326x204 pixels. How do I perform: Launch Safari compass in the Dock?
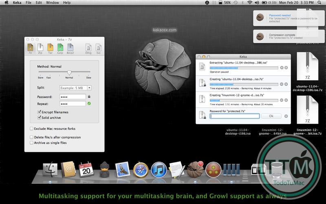141,170
